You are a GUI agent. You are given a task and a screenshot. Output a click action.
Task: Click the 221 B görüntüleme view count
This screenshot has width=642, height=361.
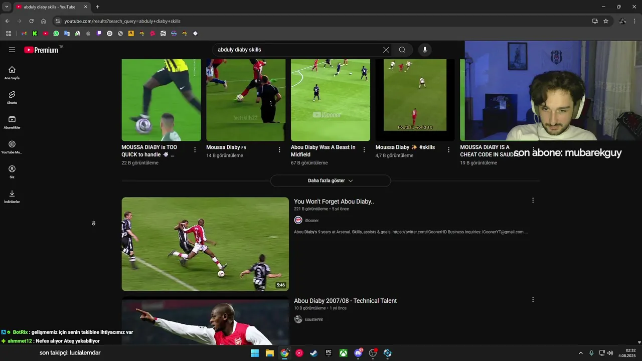(311, 209)
